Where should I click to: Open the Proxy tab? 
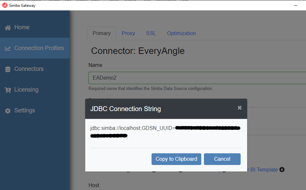128,33
